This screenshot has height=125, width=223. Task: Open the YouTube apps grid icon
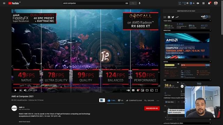tap(203, 3)
